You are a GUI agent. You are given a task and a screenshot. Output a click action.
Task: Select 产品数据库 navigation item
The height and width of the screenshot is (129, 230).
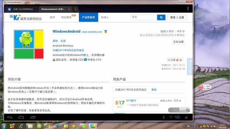click(x=89, y=17)
